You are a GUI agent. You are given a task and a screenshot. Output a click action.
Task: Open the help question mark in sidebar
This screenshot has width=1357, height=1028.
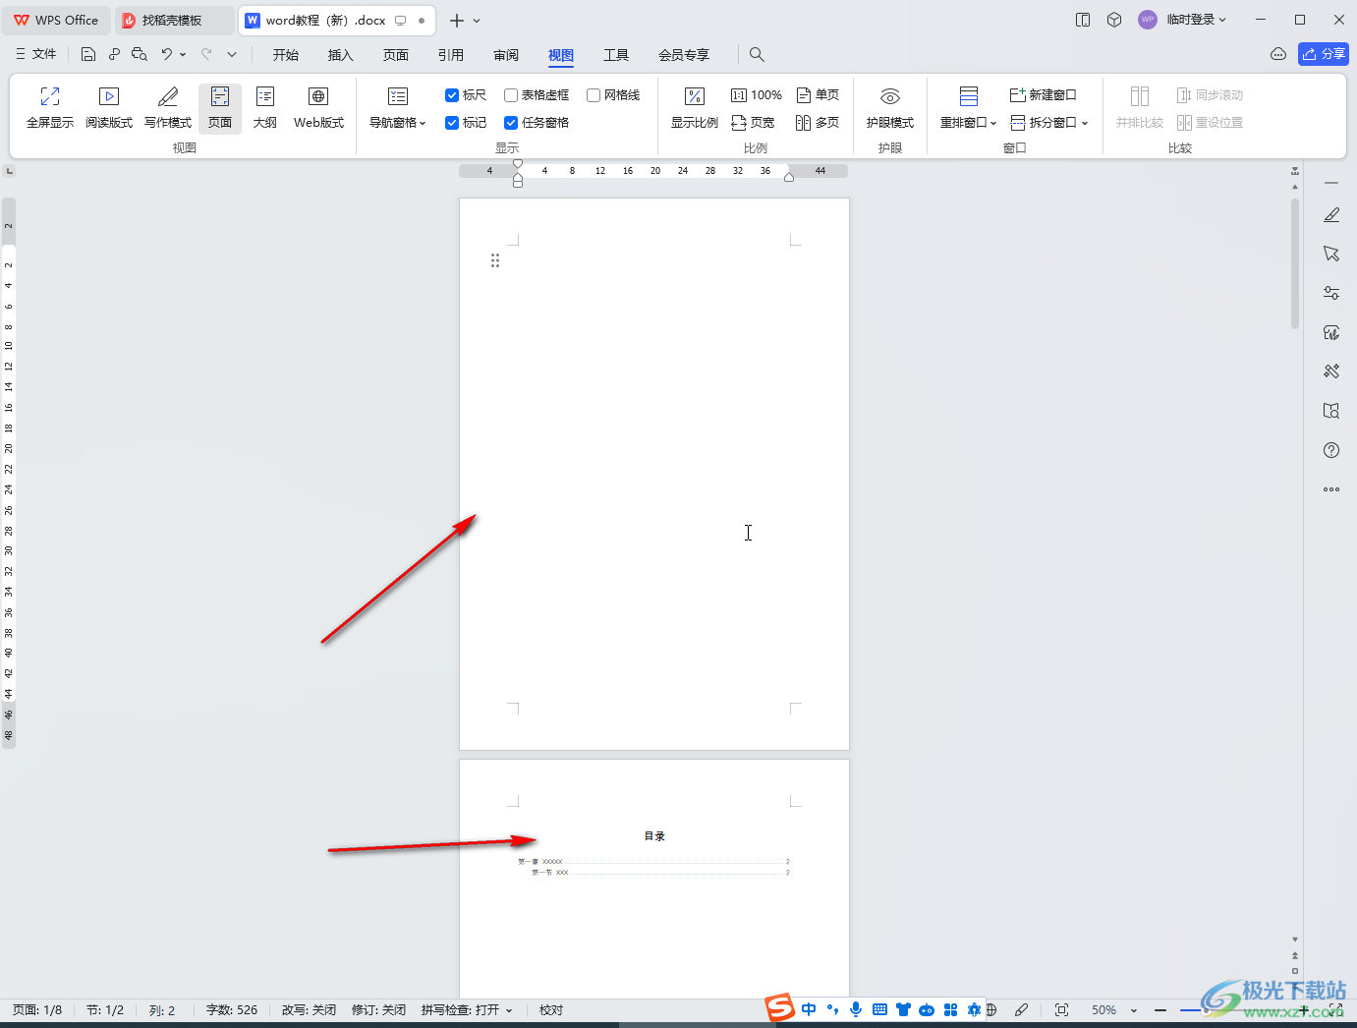point(1331,450)
